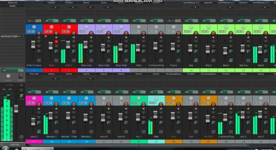Click the envelope icon on Melody 1
This screenshot has height=150, width=276.
tap(56, 131)
